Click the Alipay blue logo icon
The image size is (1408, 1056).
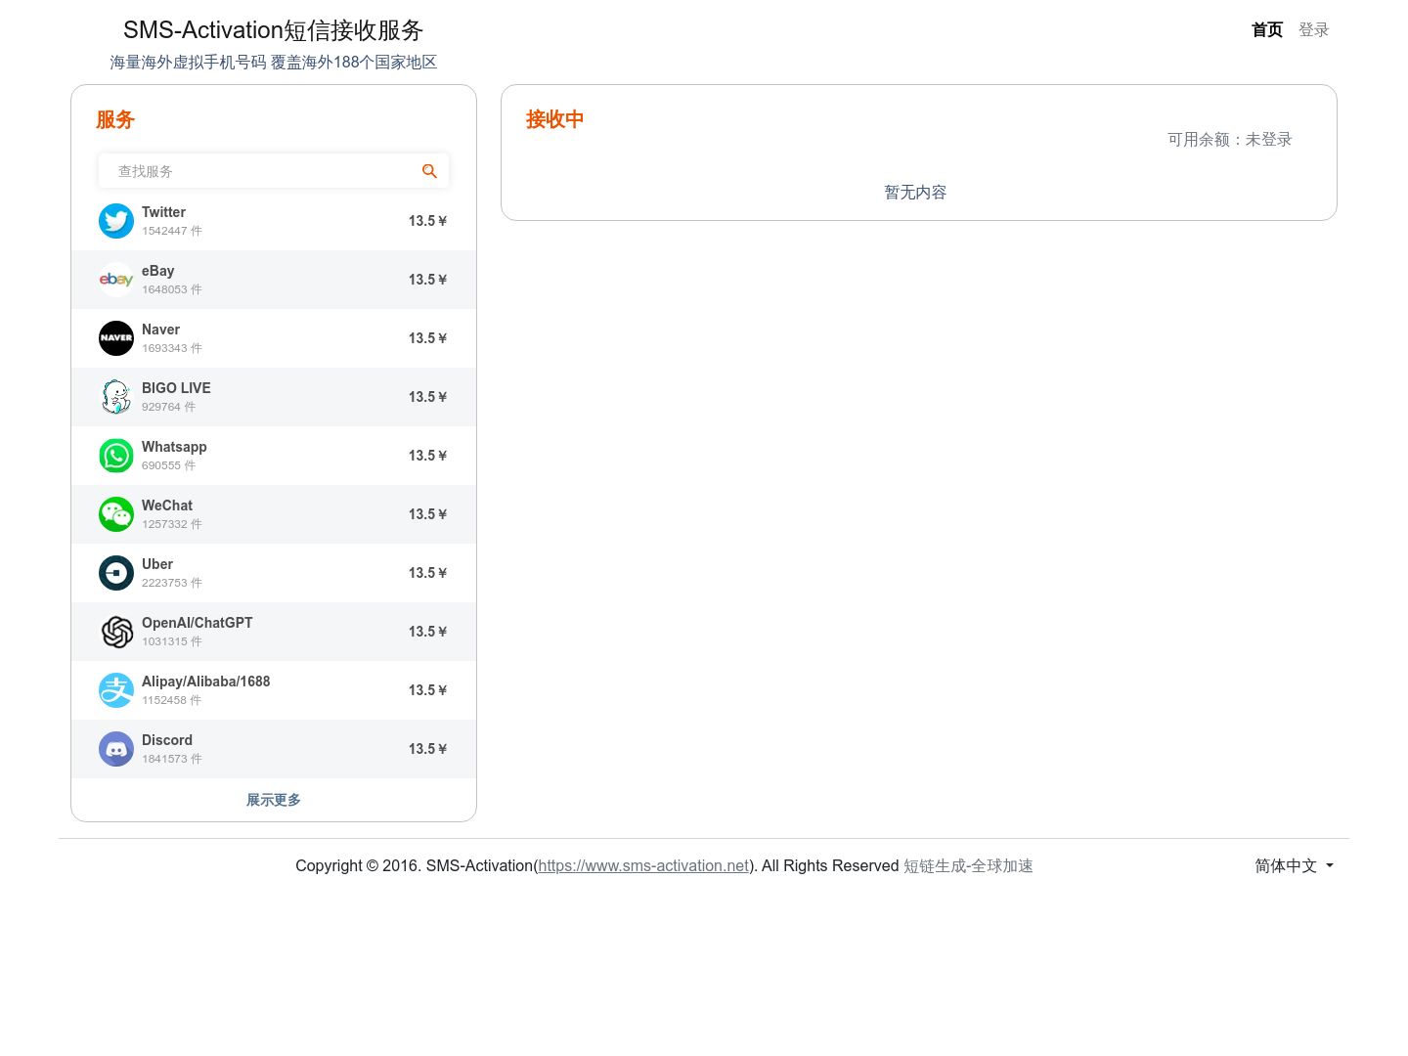tap(116, 690)
